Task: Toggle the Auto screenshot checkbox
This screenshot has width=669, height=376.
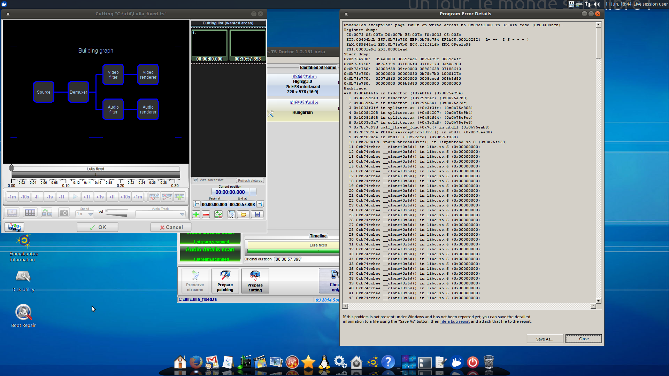Action: (x=196, y=180)
